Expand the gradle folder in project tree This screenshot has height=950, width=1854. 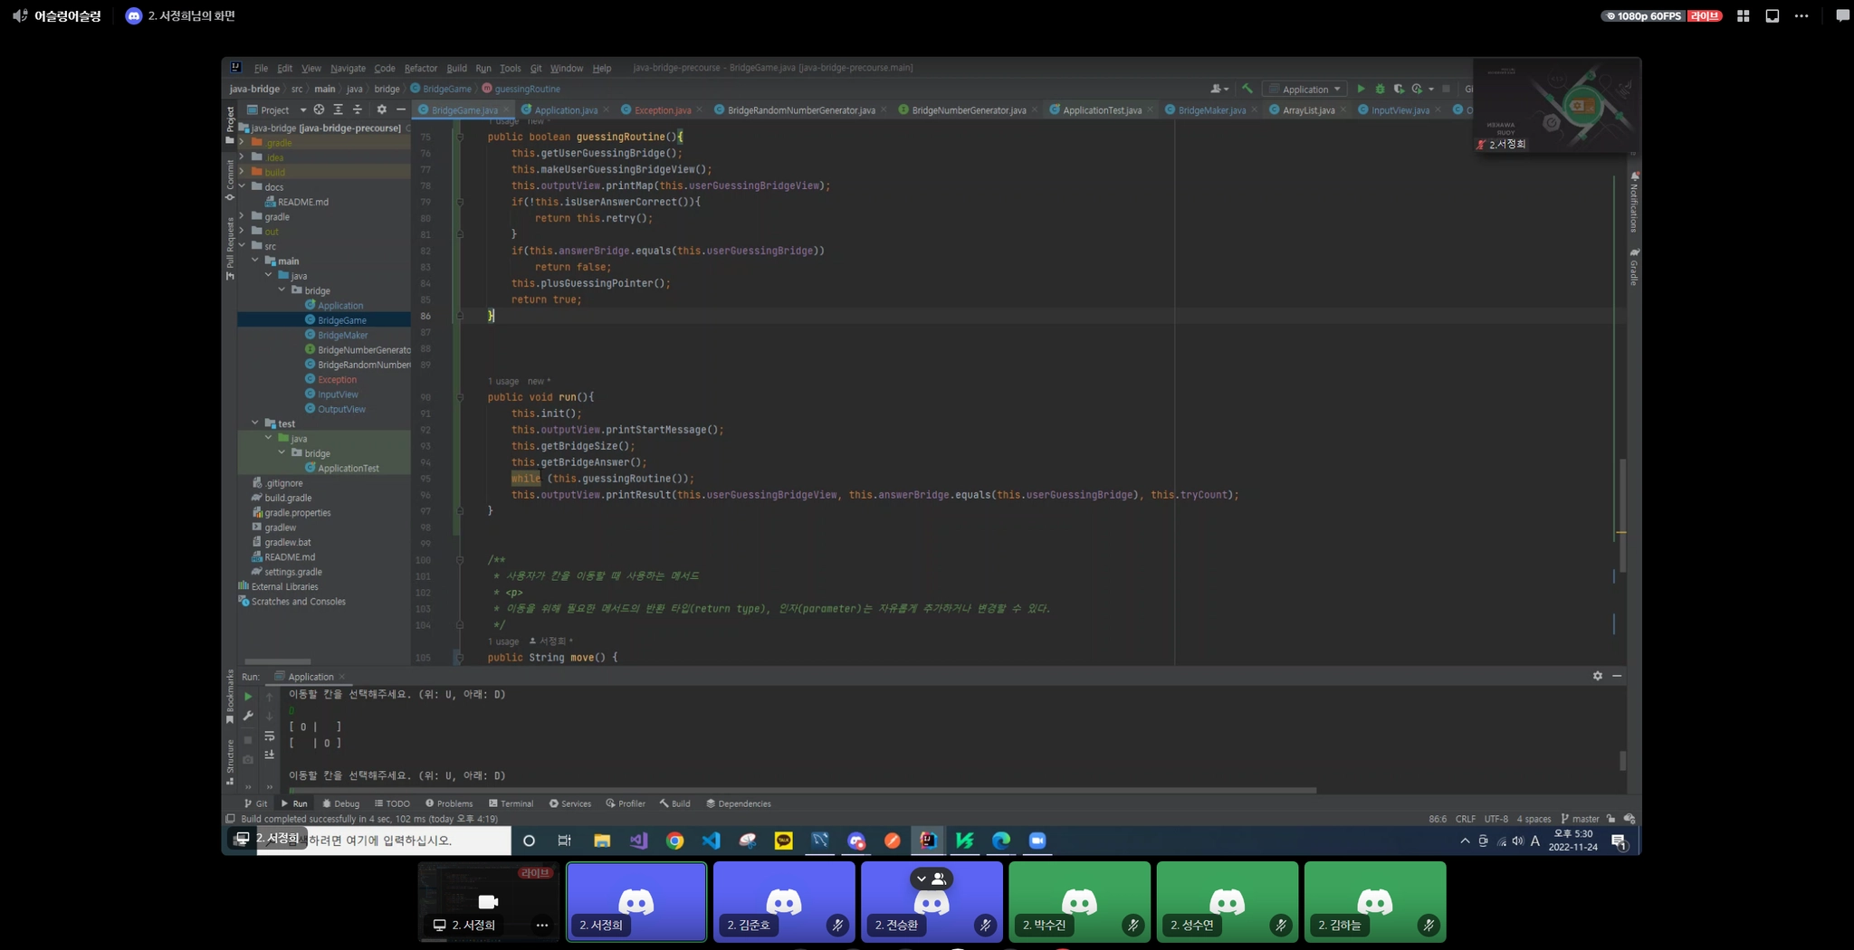point(243,216)
